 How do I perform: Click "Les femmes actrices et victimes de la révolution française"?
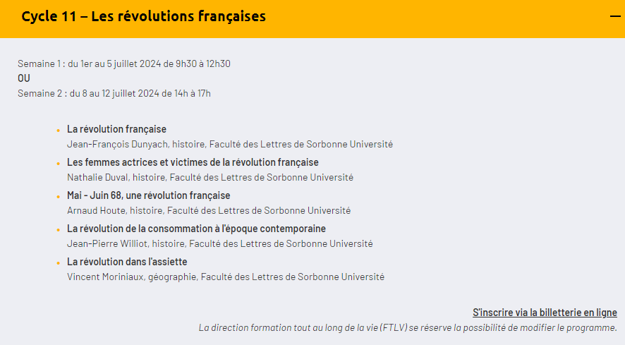tap(193, 162)
